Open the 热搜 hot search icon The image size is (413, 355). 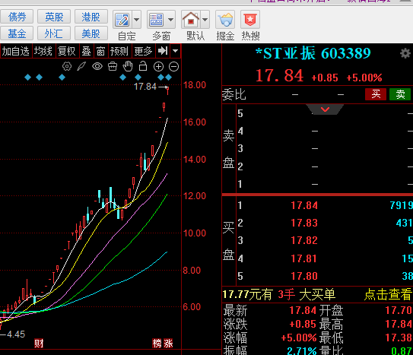pos(250,20)
